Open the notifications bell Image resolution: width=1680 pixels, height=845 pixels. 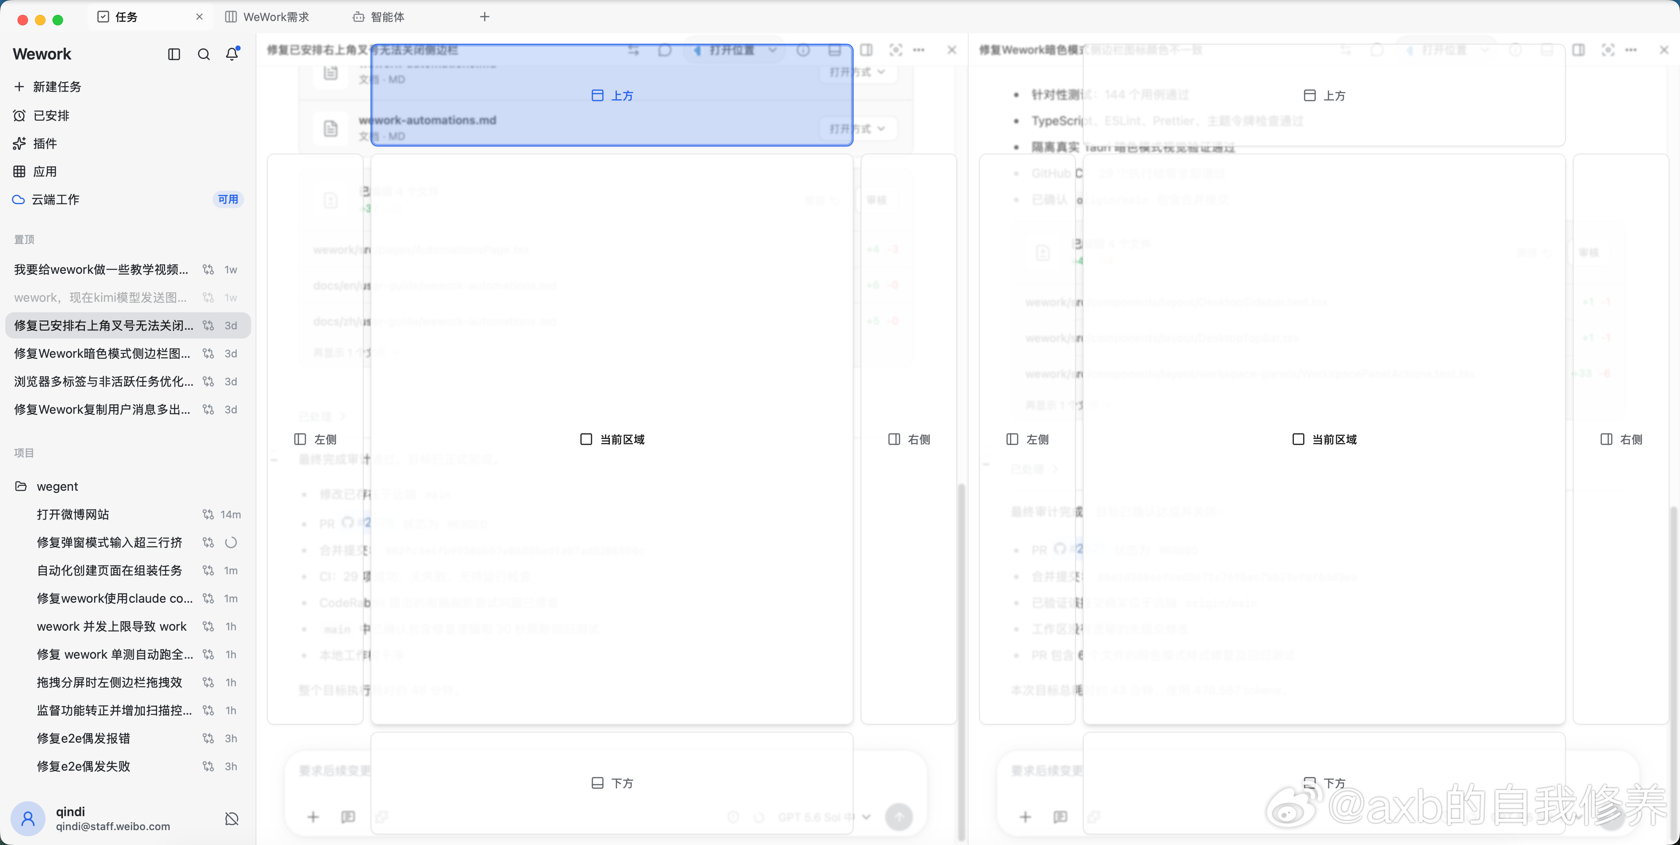click(x=232, y=54)
